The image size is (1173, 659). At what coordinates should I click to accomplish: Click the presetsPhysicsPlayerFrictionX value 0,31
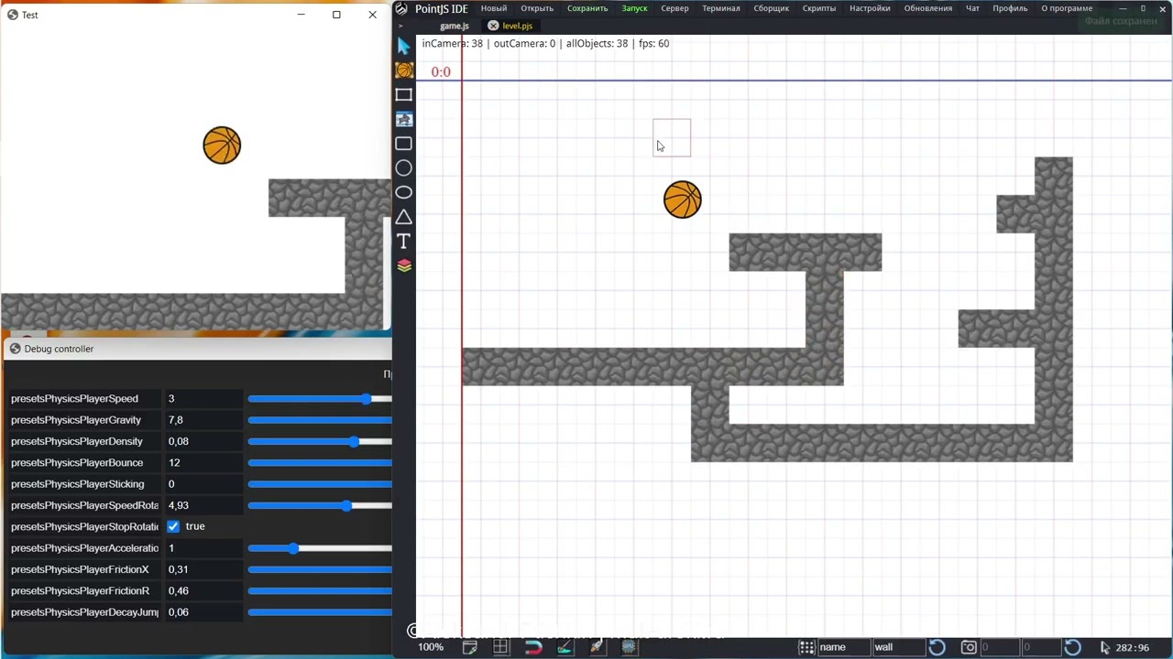(x=203, y=569)
